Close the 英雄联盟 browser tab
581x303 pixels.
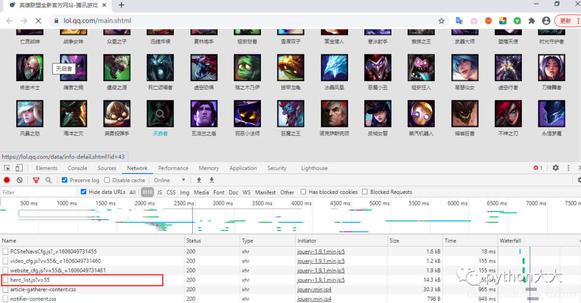[104, 5]
